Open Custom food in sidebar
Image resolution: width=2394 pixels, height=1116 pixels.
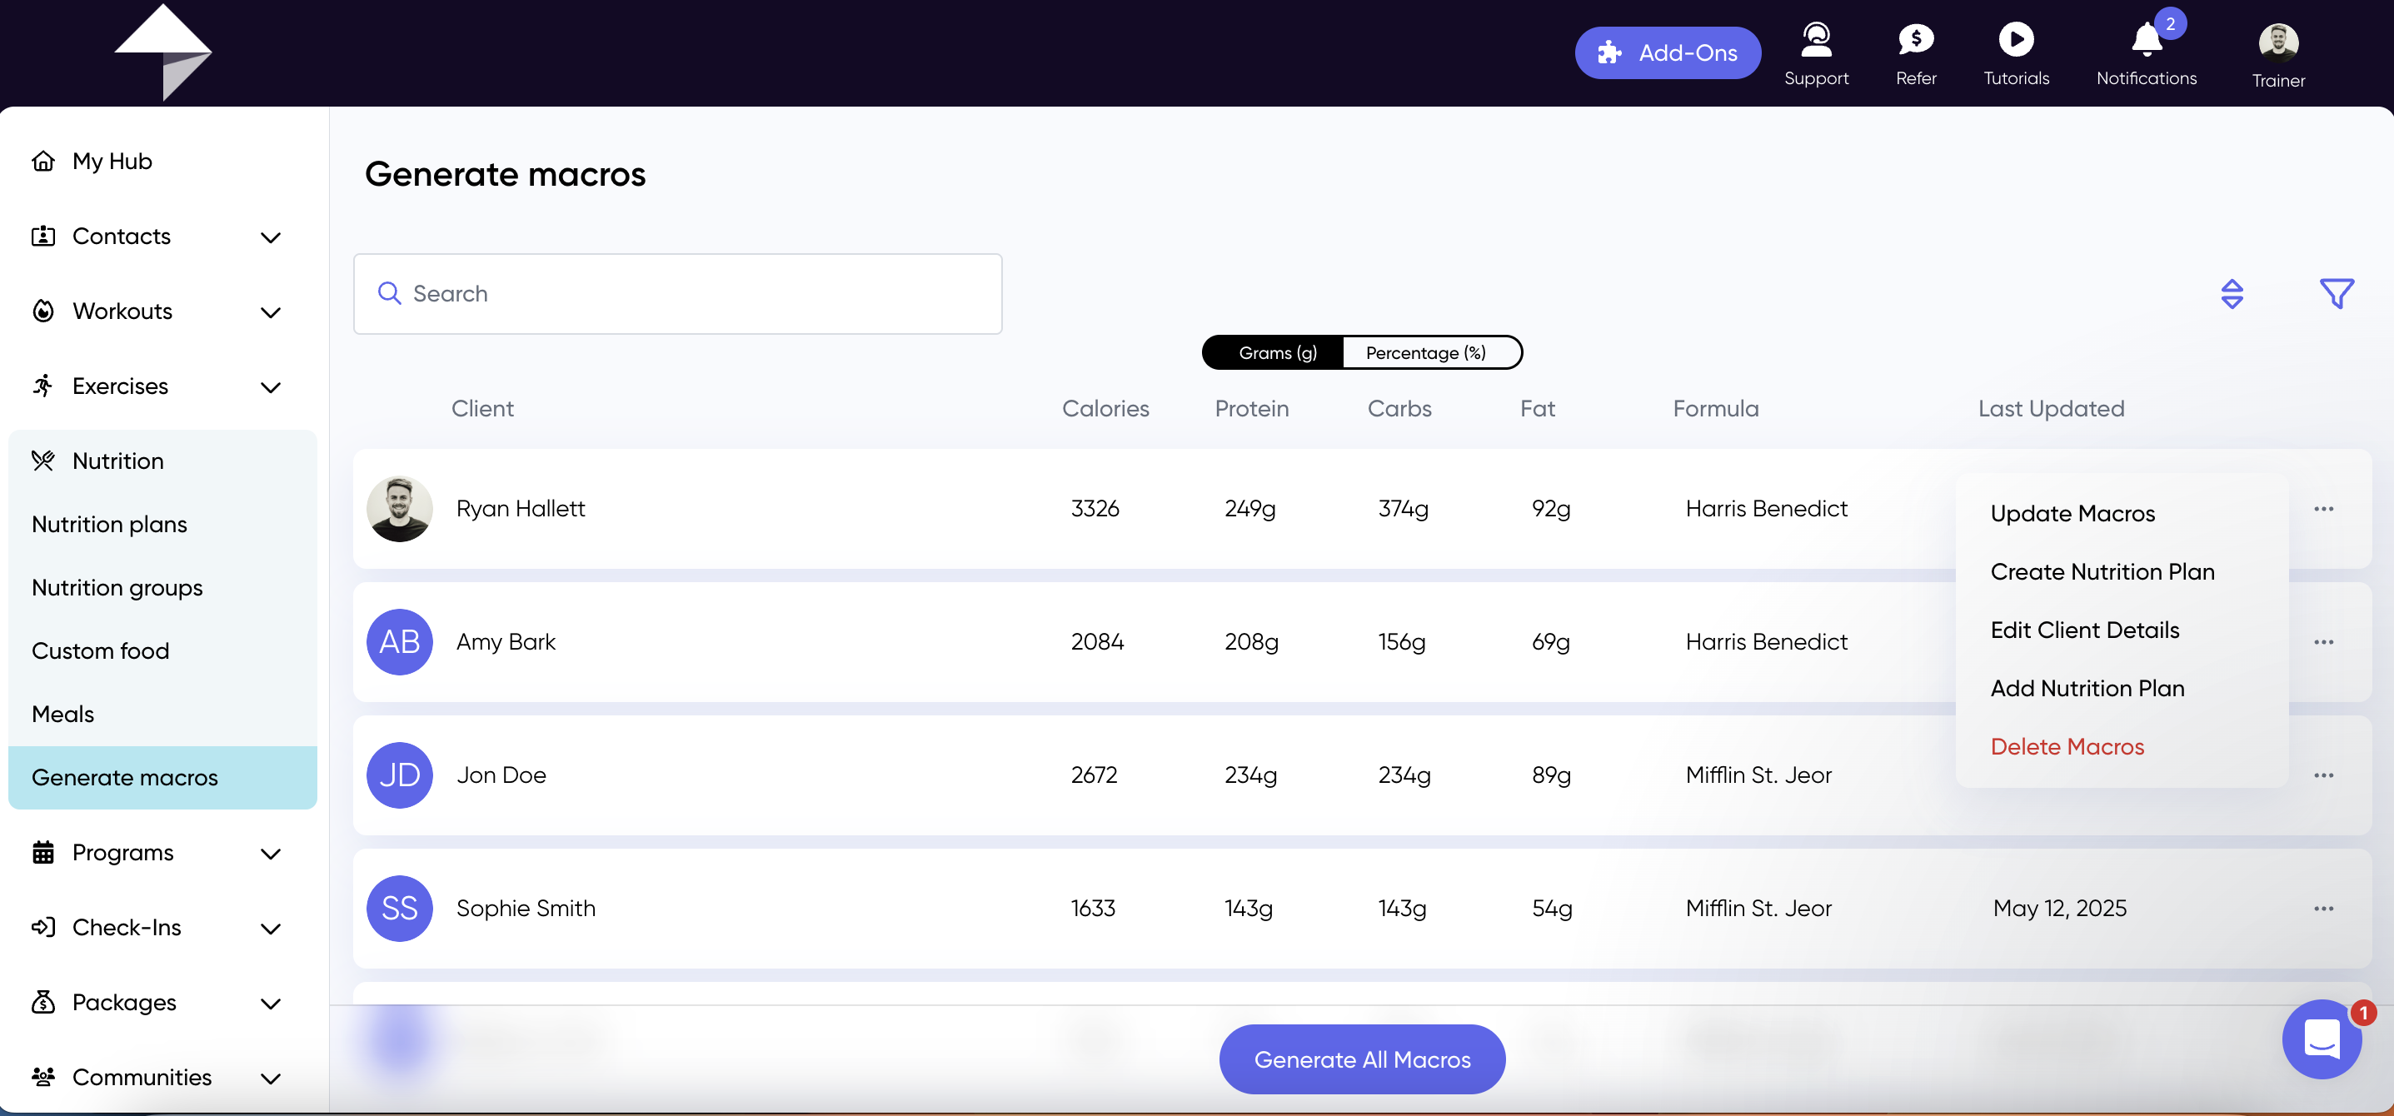(100, 650)
